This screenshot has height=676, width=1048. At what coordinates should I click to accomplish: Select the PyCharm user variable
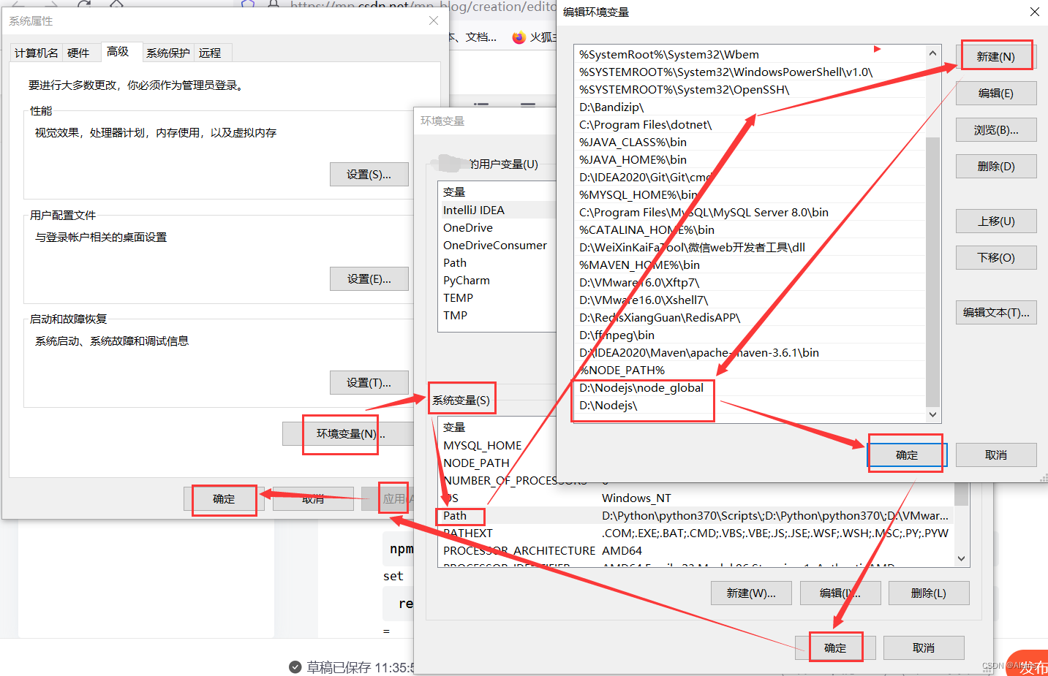(467, 280)
